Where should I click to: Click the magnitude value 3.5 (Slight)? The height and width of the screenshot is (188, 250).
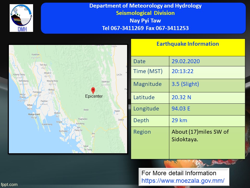pyautogui.click(x=185, y=84)
